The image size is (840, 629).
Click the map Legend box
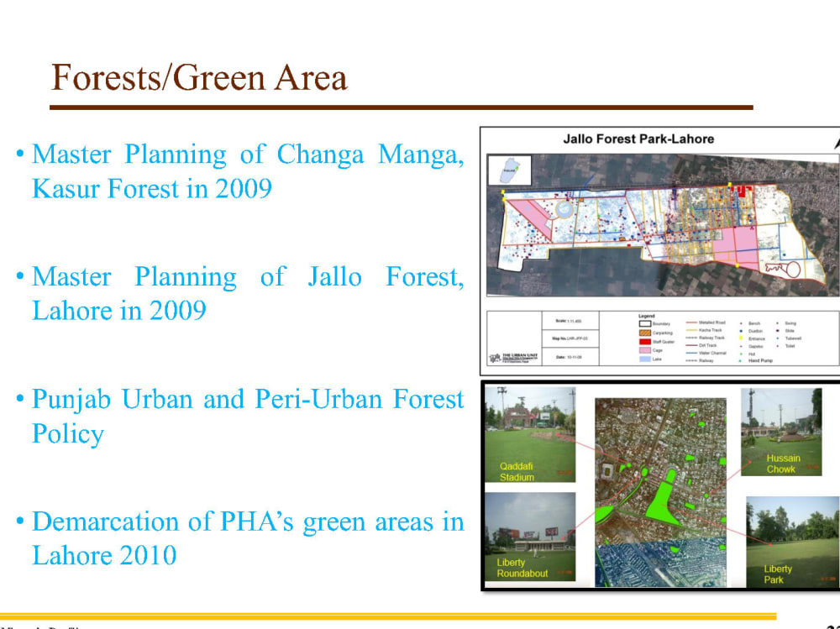click(720, 338)
